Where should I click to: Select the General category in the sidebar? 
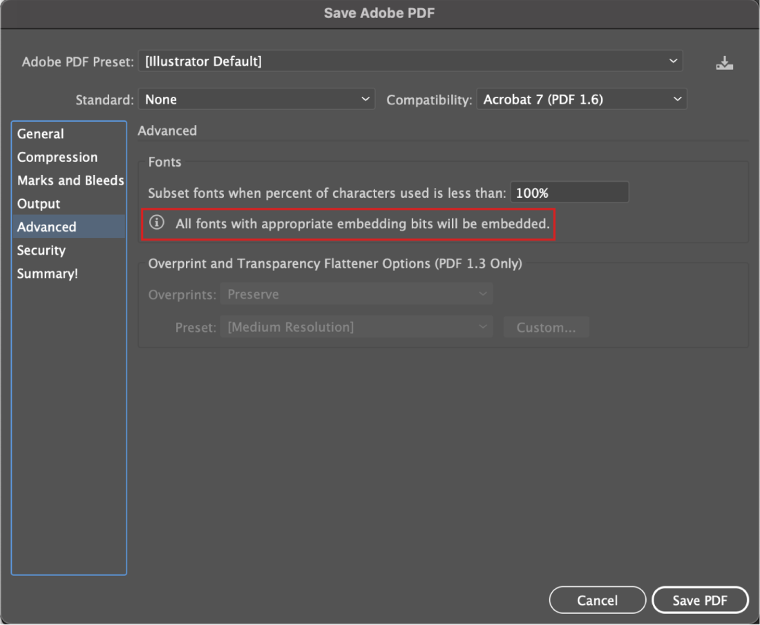69,134
